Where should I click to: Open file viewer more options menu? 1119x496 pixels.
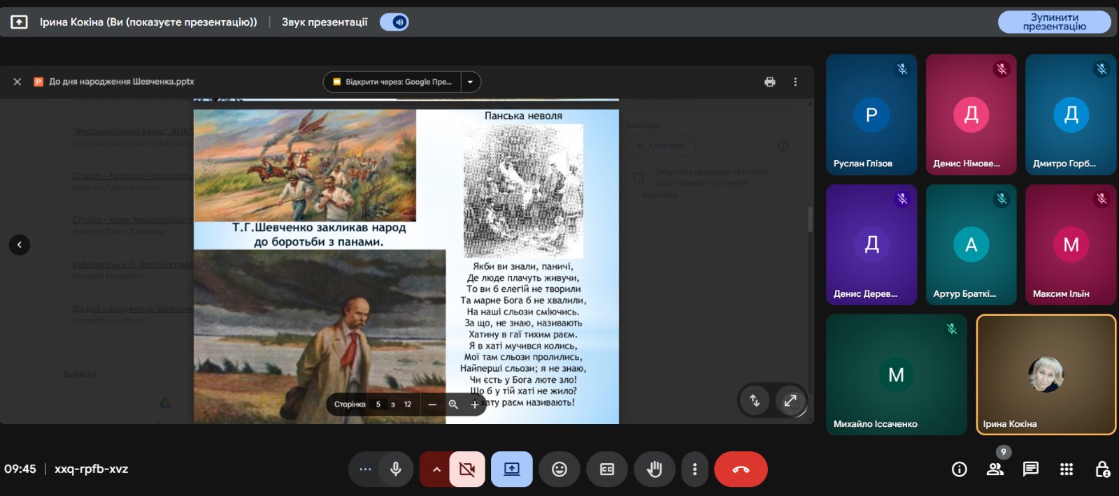click(795, 82)
